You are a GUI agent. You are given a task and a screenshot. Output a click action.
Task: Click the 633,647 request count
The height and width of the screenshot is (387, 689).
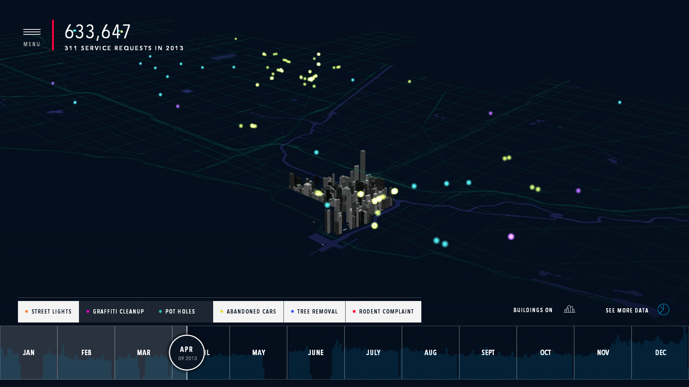point(98,32)
